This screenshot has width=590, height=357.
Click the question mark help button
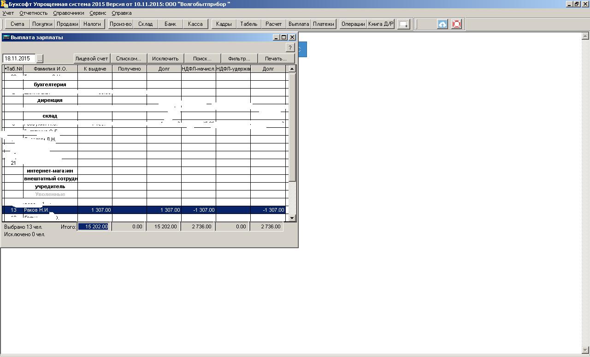click(x=290, y=48)
